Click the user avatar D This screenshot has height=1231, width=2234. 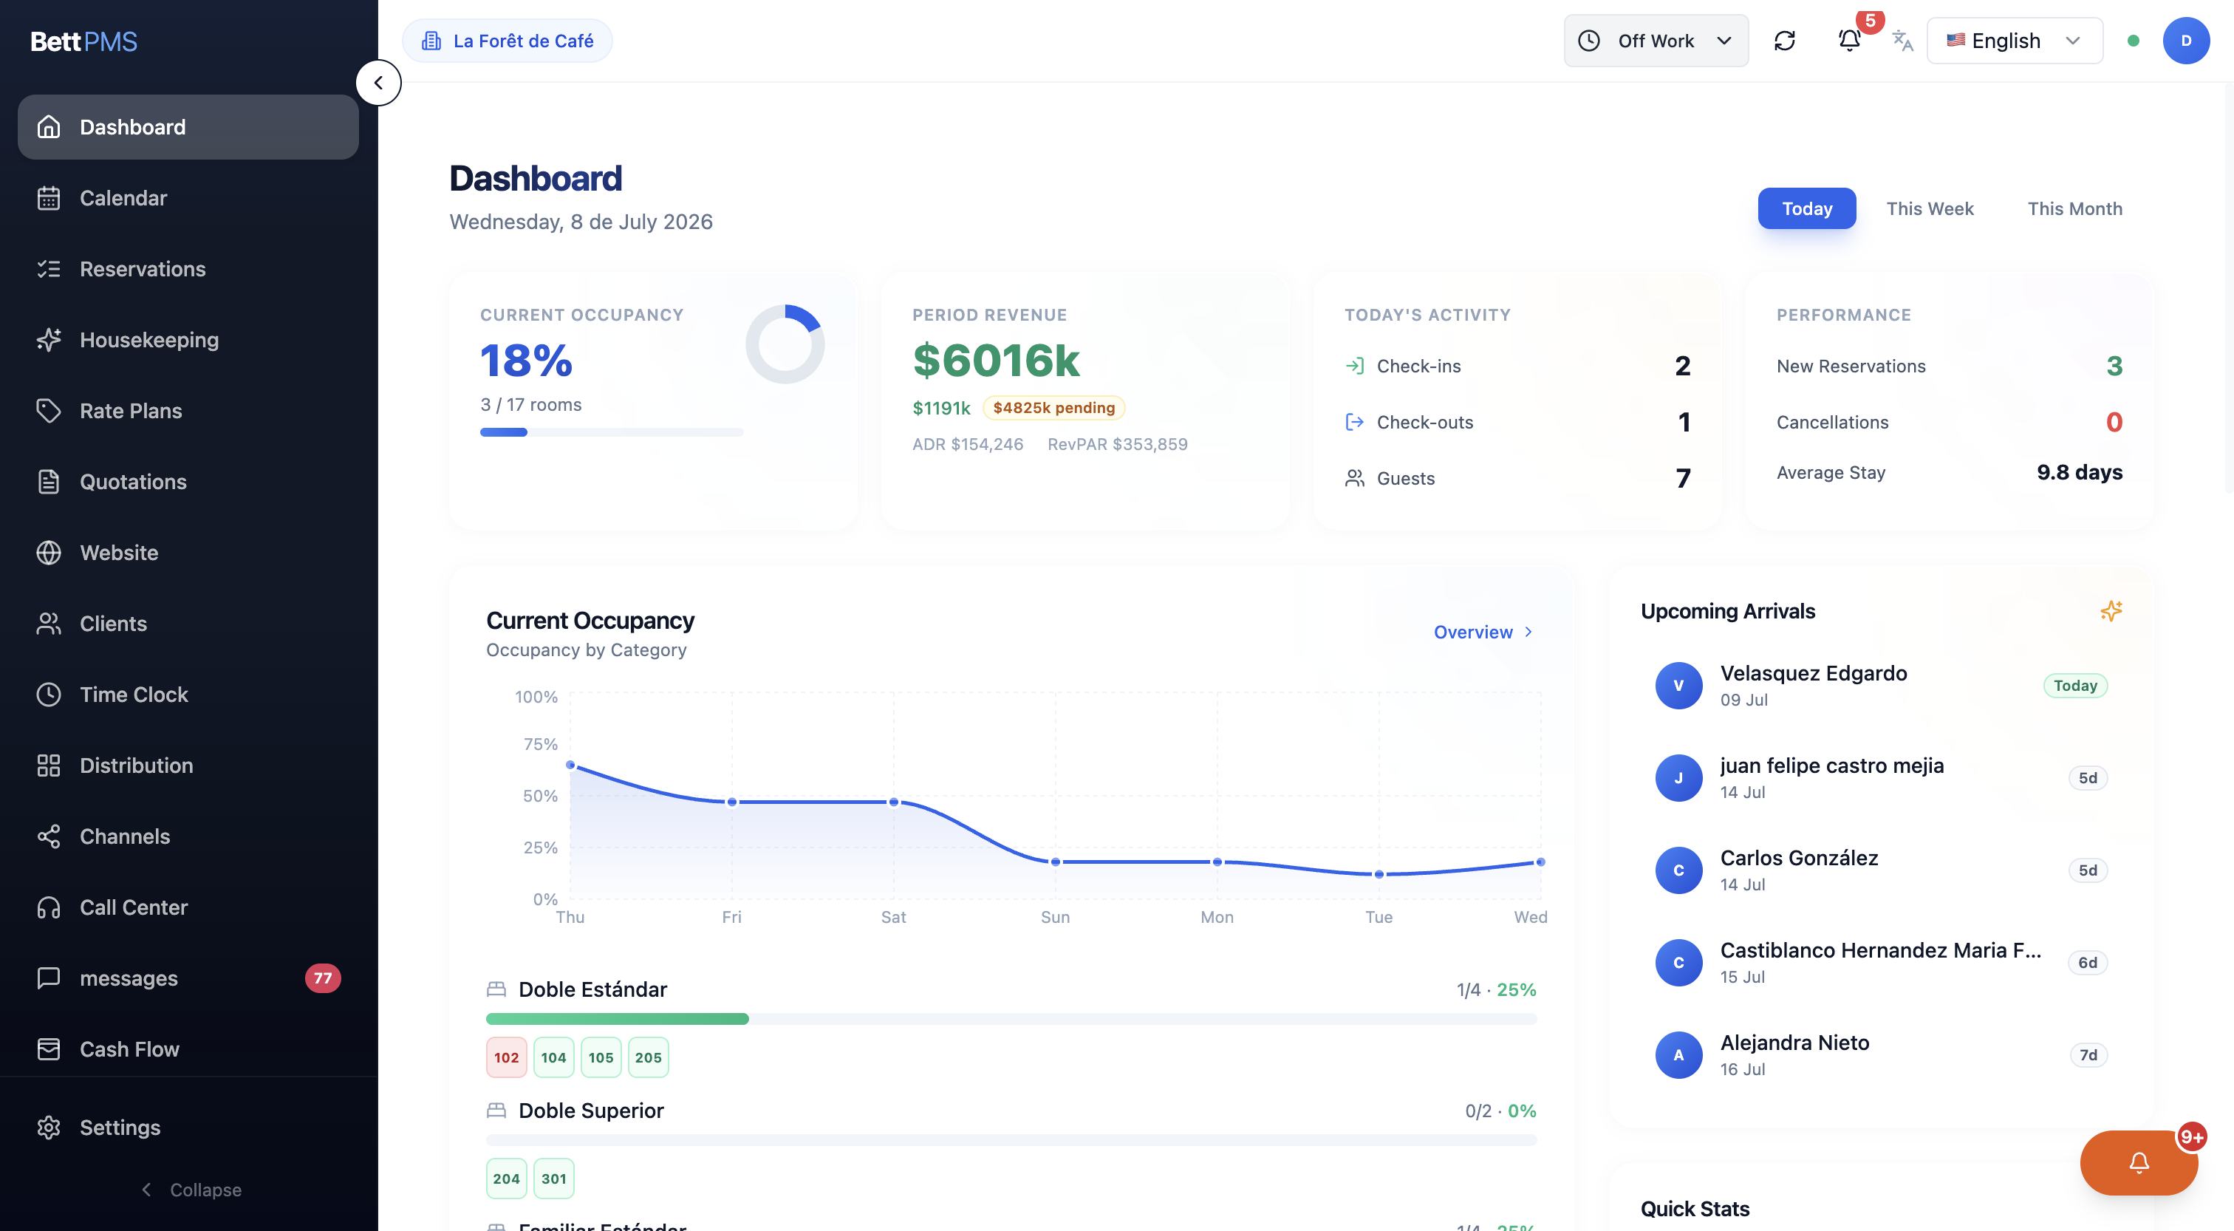[2185, 41]
